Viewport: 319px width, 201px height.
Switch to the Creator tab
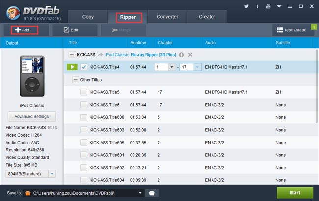click(207, 17)
